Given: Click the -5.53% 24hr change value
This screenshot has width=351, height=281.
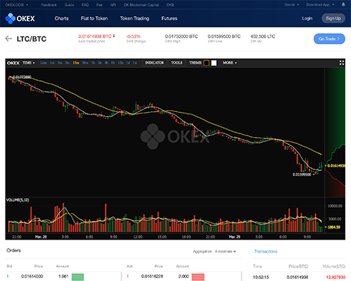Looking at the screenshot, I should point(133,37).
